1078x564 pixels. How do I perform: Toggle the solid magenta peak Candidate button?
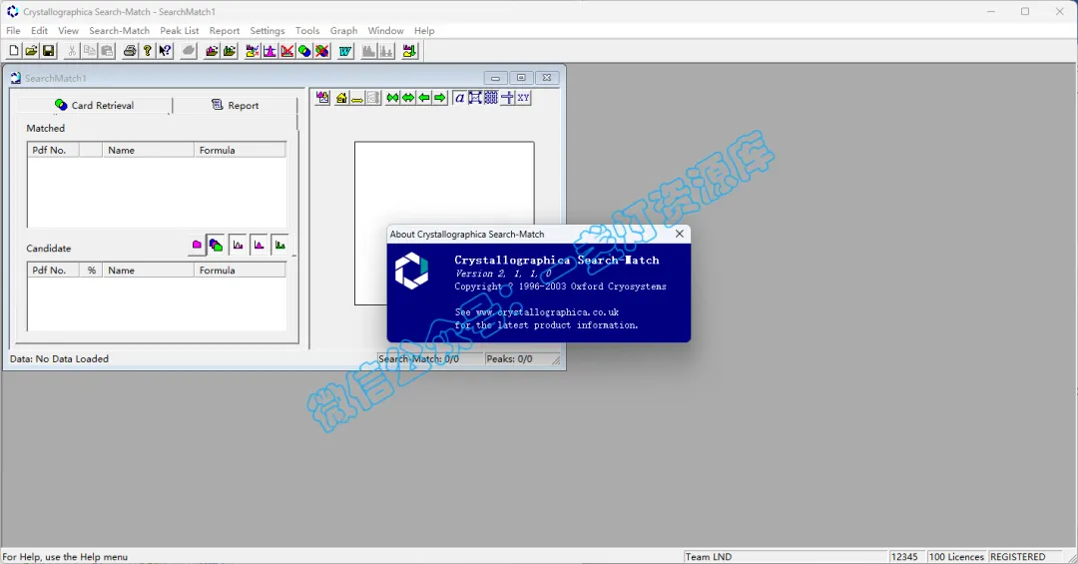260,245
